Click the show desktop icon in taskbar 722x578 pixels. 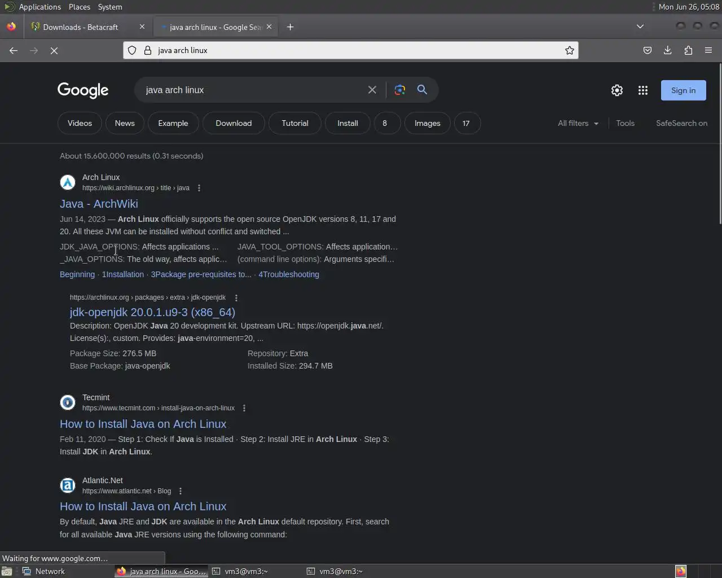6,571
